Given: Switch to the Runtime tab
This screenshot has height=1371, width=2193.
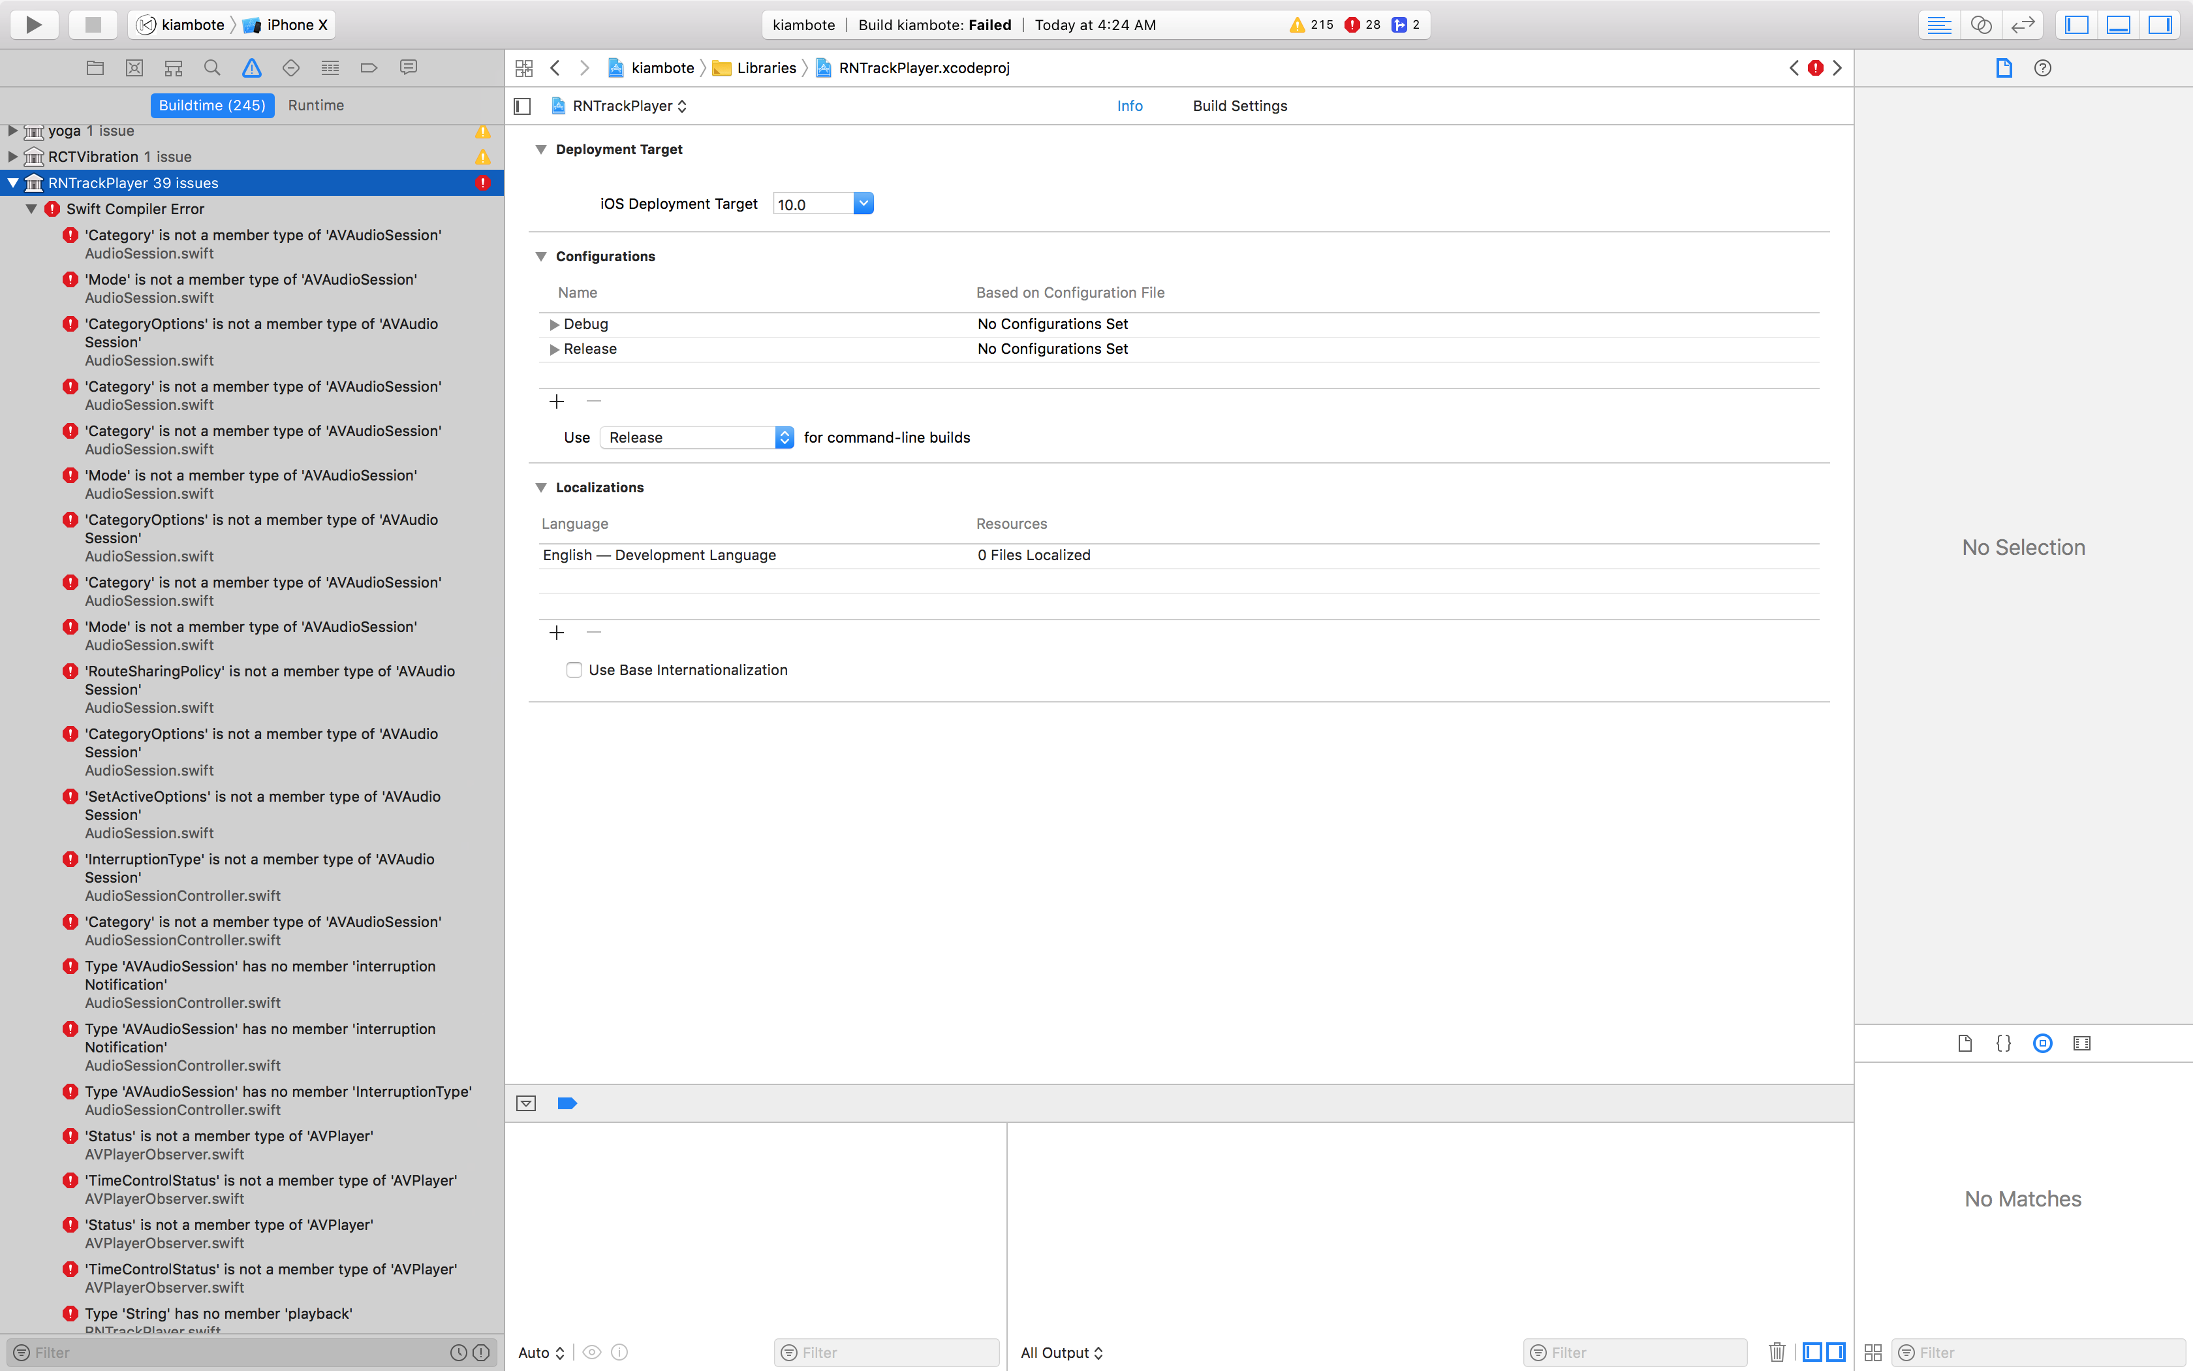Looking at the screenshot, I should point(315,105).
